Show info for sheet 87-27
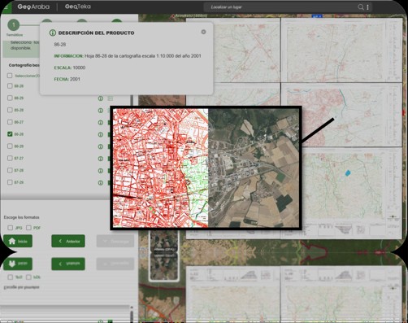This screenshot has width=408, height=323. (x=101, y=159)
